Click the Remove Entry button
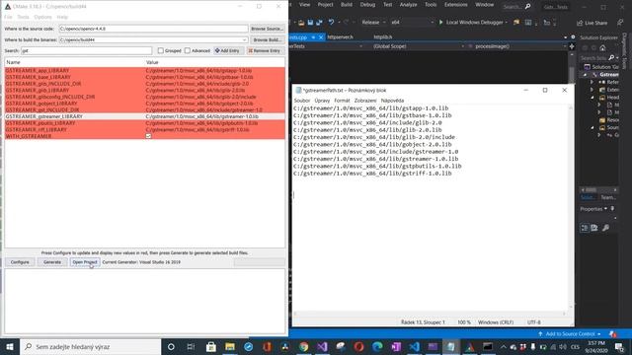Viewport: 632px width, 355px height. point(265,50)
